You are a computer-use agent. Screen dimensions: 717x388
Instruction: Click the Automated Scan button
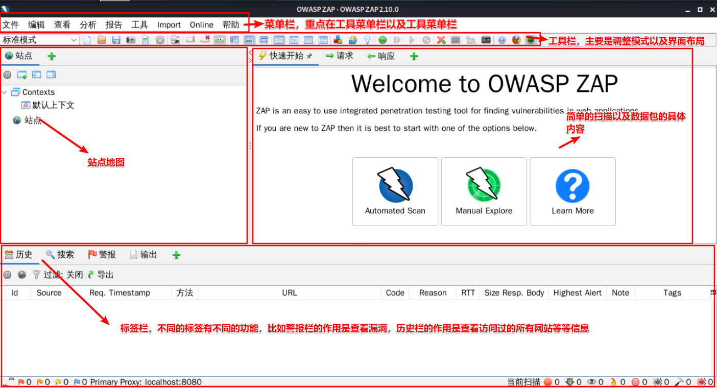(395, 191)
